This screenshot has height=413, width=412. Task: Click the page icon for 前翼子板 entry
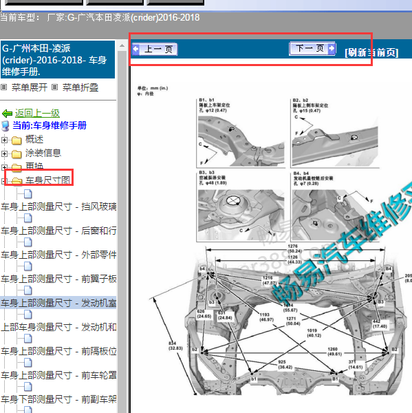coord(28,266)
